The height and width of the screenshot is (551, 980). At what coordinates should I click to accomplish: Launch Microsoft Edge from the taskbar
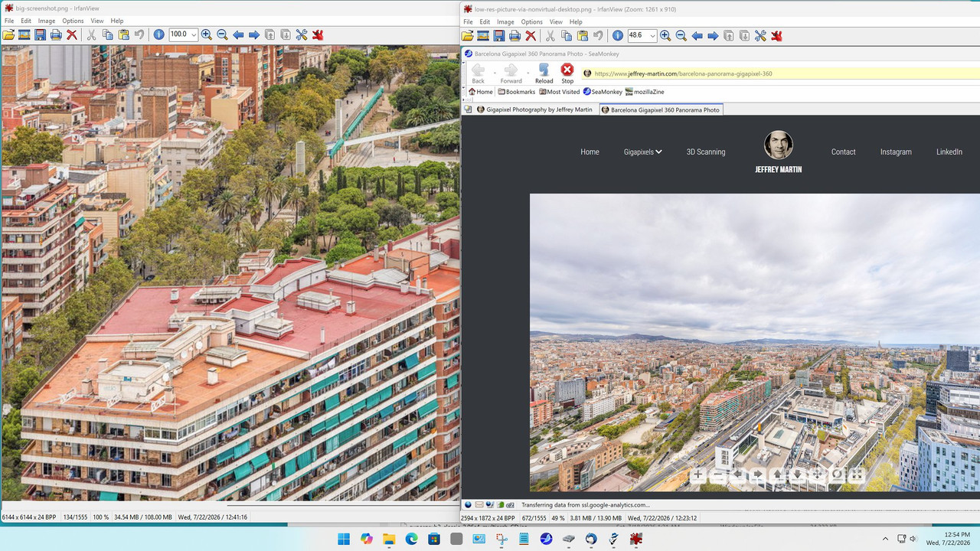click(x=411, y=539)
